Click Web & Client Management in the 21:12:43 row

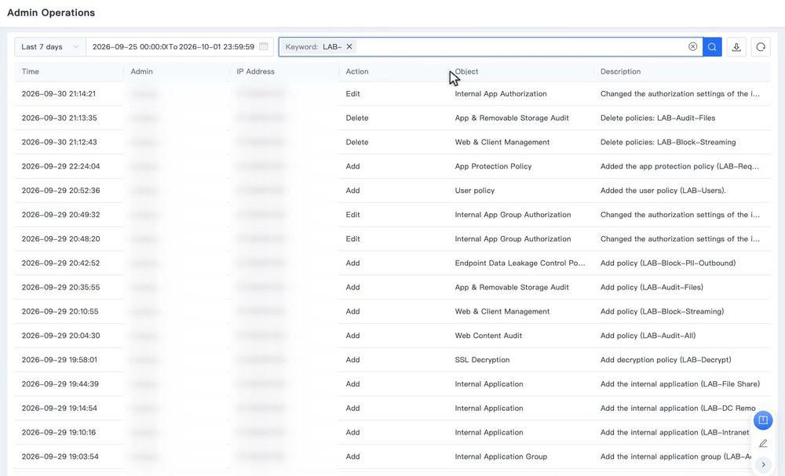coord(502,142)
